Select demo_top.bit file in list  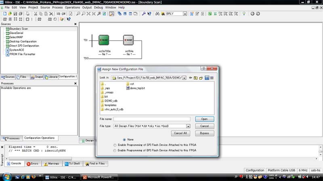[x=135, y=88]
